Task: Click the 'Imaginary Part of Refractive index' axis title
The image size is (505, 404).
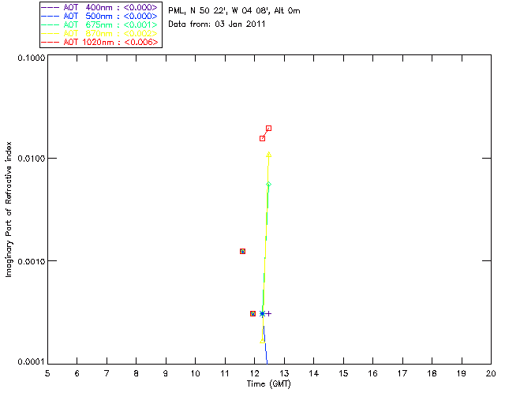Action: (9, 209)
